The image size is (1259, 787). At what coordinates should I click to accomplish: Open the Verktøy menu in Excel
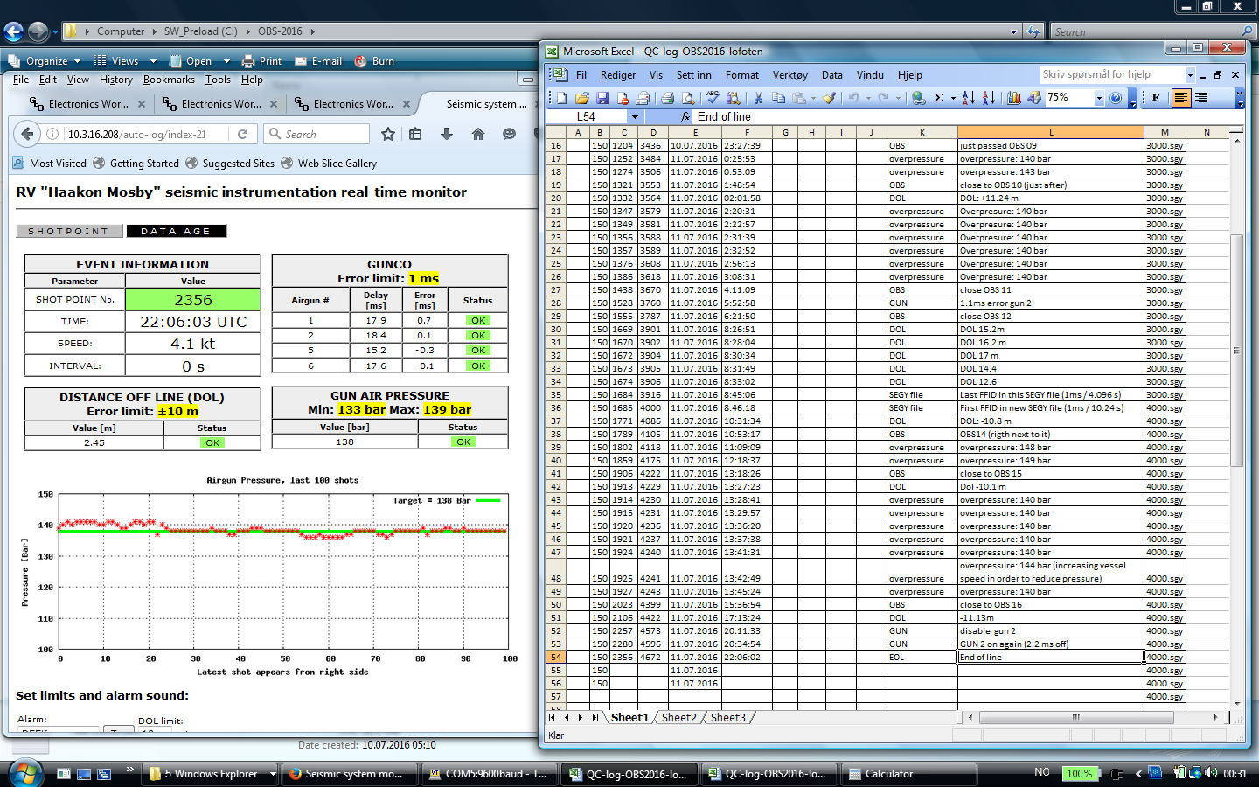point(789,75)
